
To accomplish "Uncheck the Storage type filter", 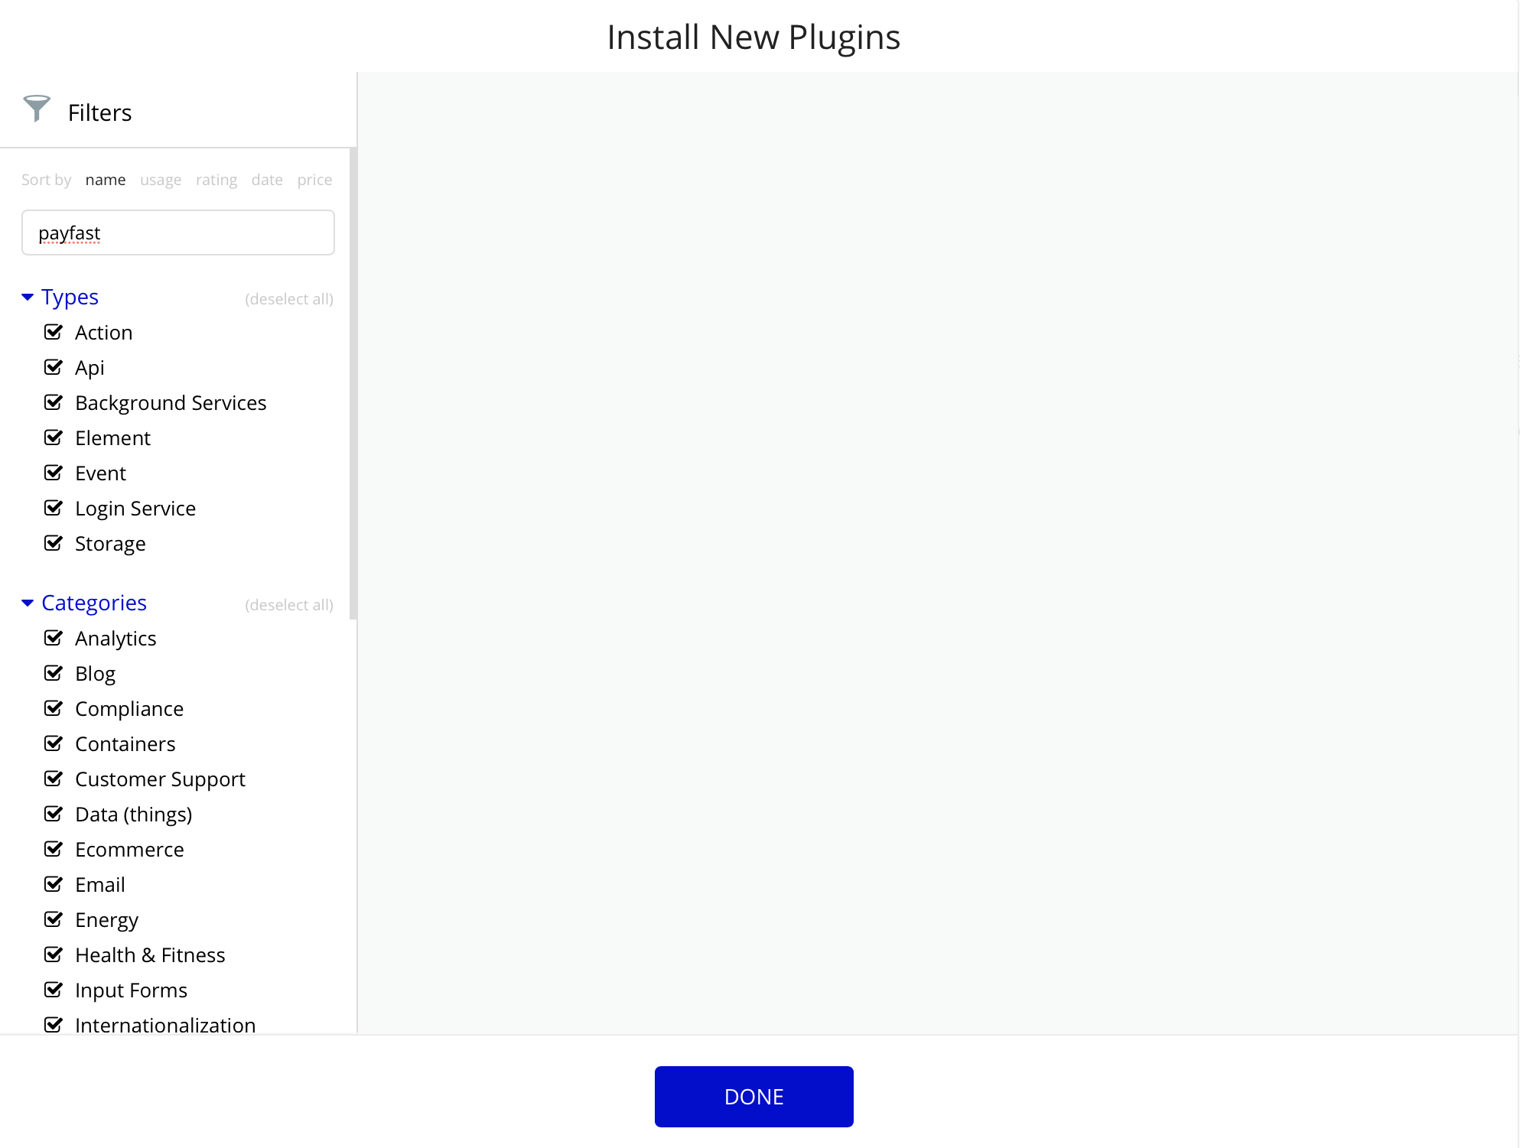I will tap(53, 543).
